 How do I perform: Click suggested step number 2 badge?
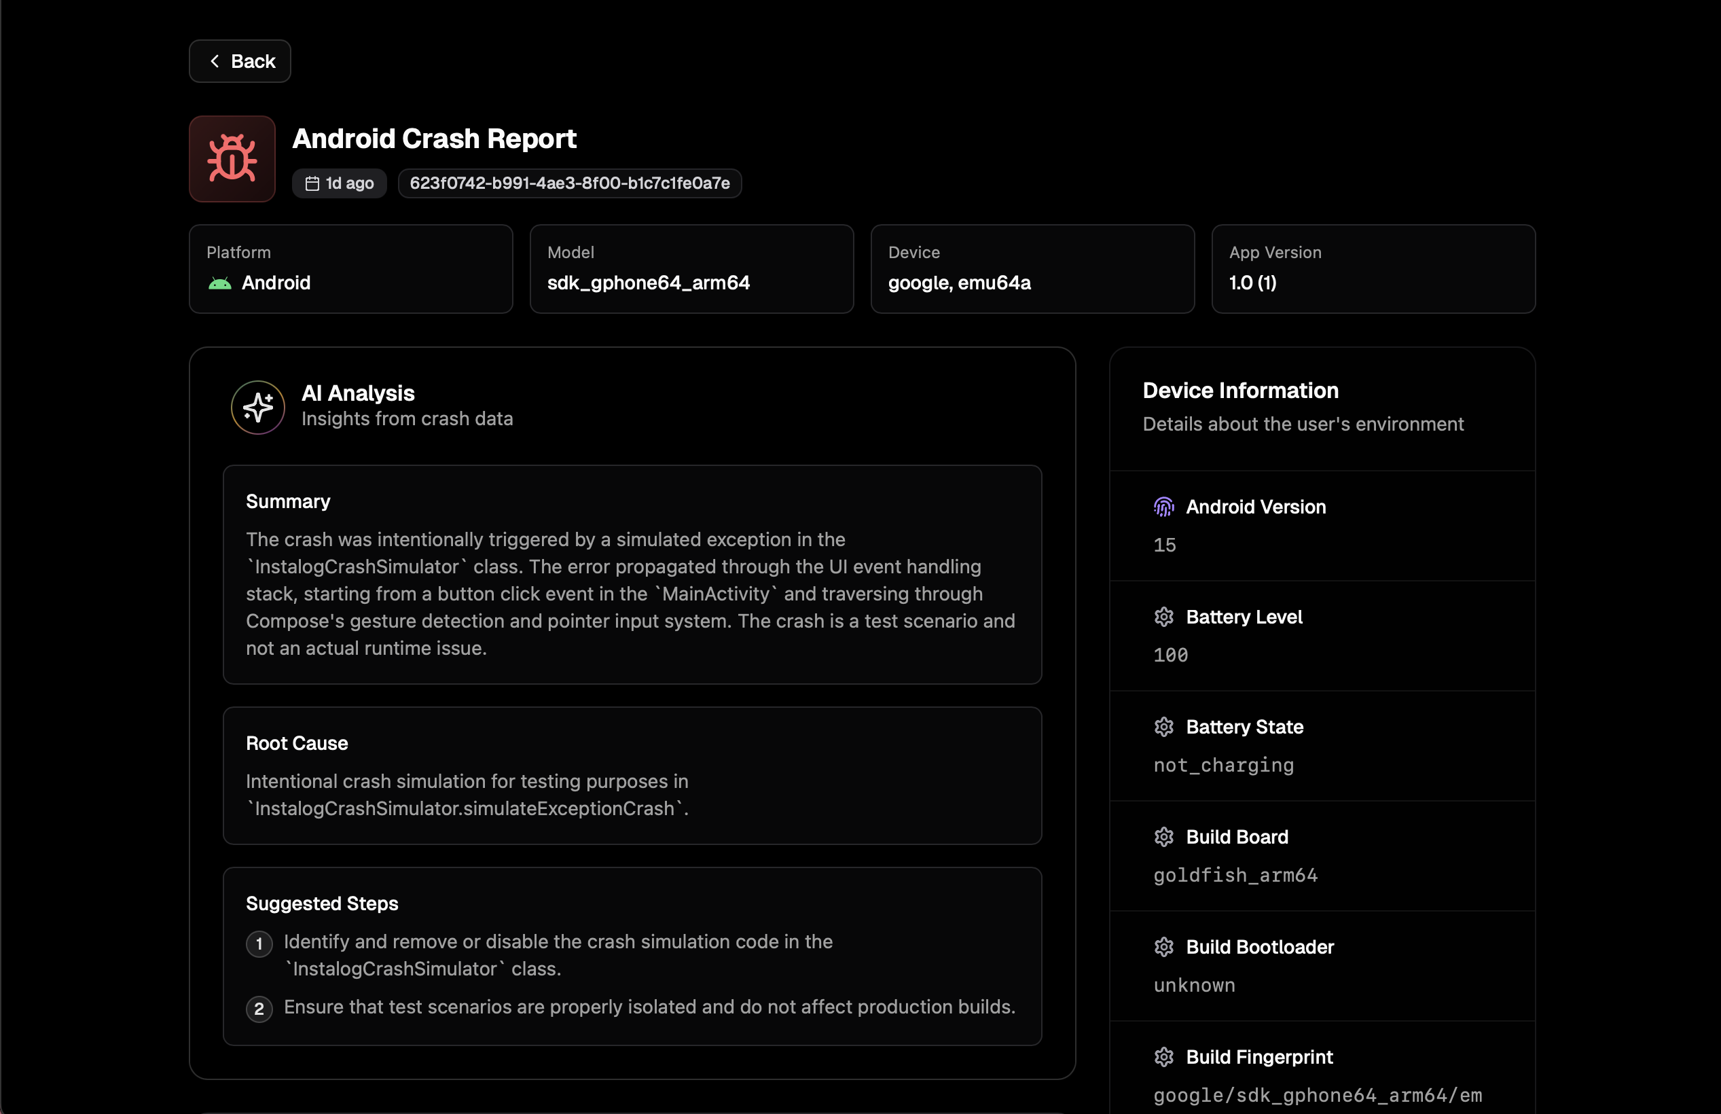(259, 1009)
